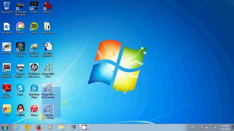
Task: Open the Windows Start menu
Action: 5,128
